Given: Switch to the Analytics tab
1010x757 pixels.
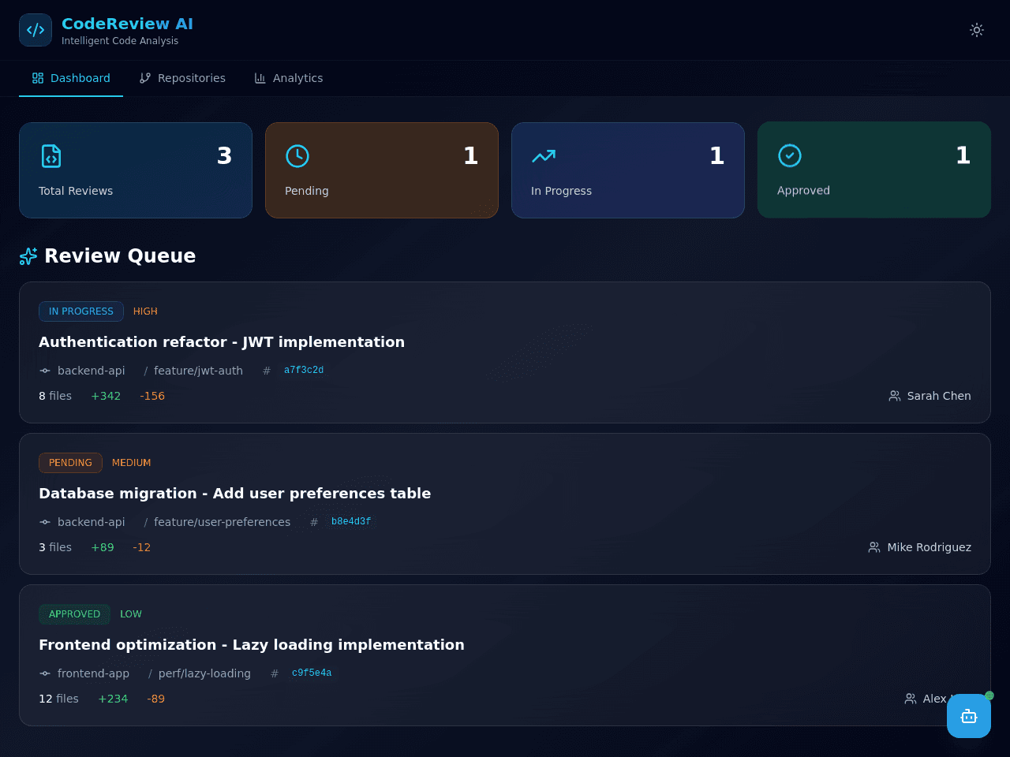Looking at the screenshot, I should 289,78.
